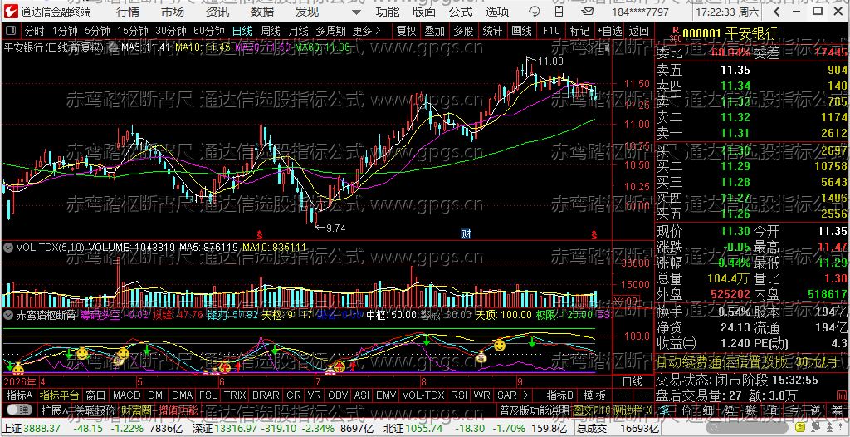Open the message envelope icon
This screenshot has width=850, height=437.
tap(589, 12)
